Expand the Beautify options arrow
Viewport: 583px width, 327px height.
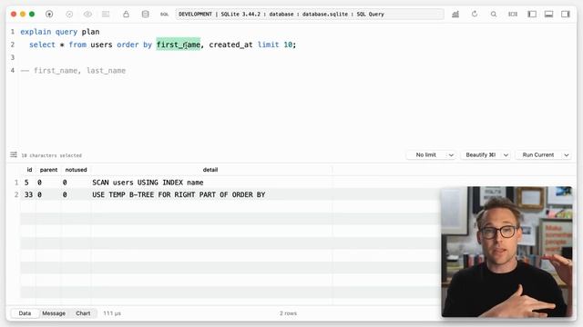click(506, 155)
